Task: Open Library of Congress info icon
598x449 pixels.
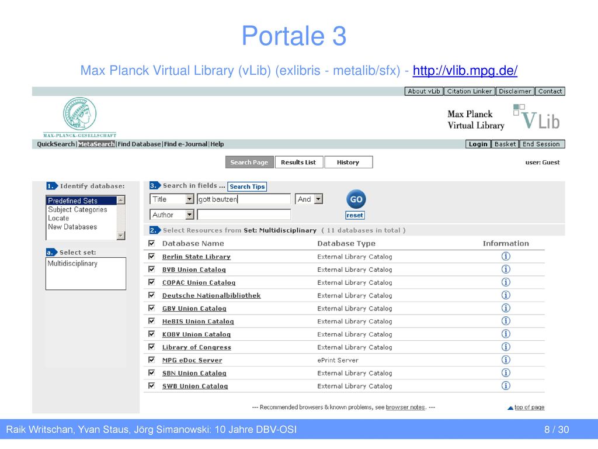Action: 506,347
